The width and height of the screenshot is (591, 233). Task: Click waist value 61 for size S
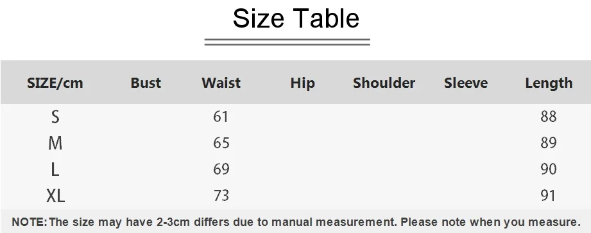(221, 117)
